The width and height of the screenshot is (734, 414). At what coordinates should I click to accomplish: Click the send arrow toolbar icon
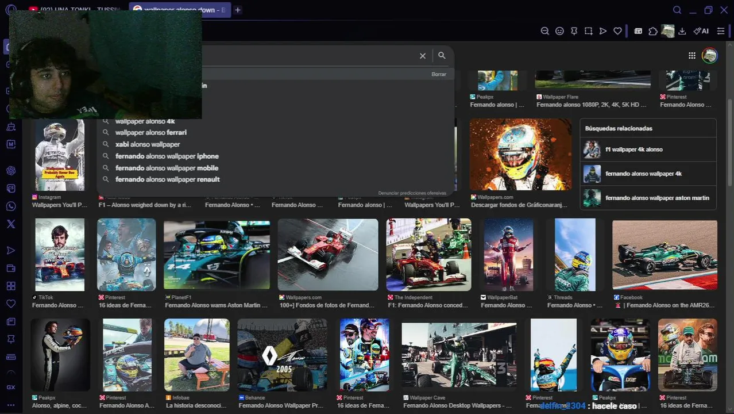pyautogui.click(x=603, y=31)
